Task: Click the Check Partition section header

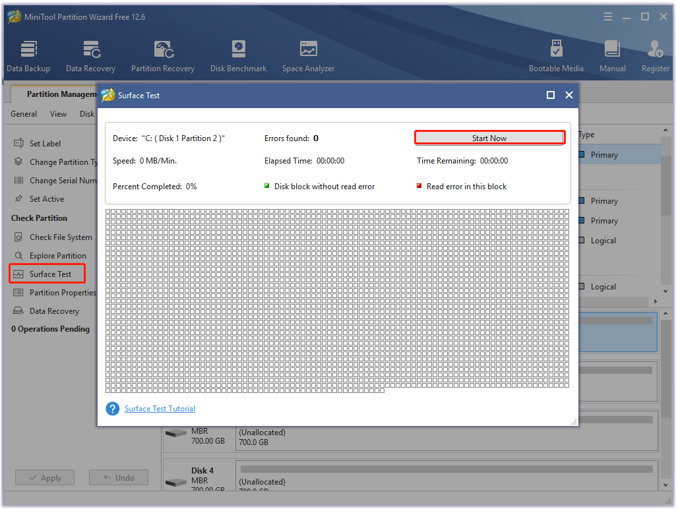Action: tap(39, 218)
